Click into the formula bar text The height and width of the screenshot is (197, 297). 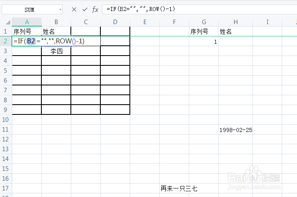(141, 9)
